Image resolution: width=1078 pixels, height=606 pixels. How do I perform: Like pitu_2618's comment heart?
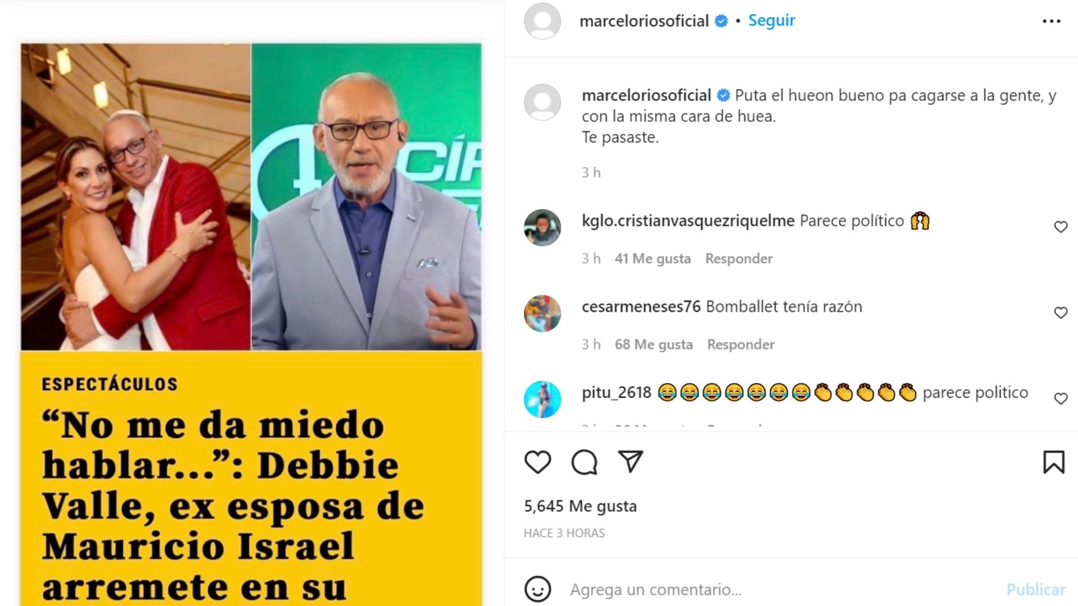click(1061, 398)
